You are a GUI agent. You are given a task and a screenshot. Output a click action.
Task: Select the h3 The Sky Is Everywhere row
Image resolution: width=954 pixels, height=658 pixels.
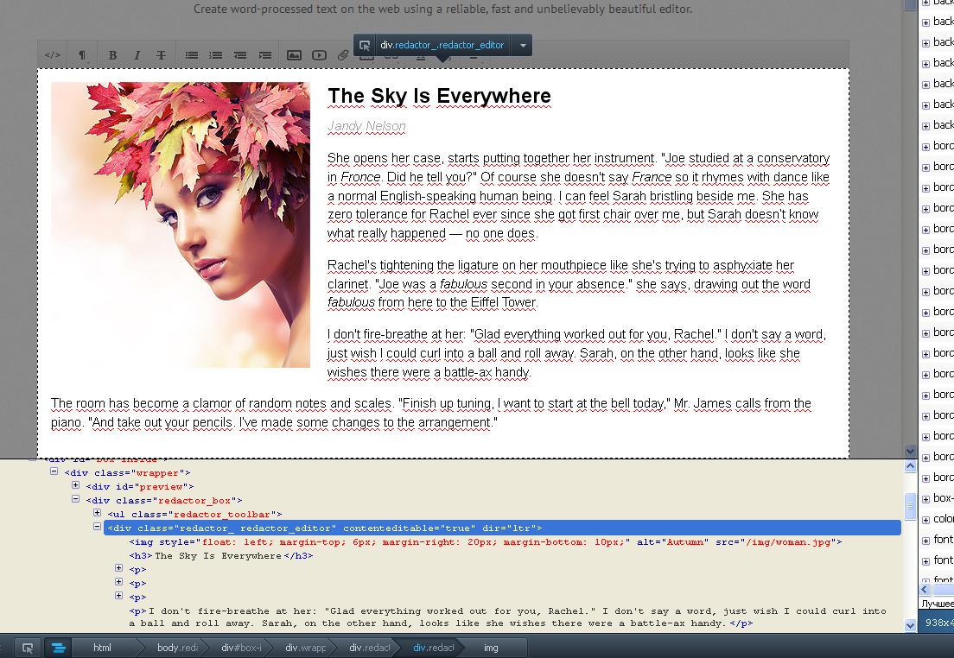[x=221, y=556]
